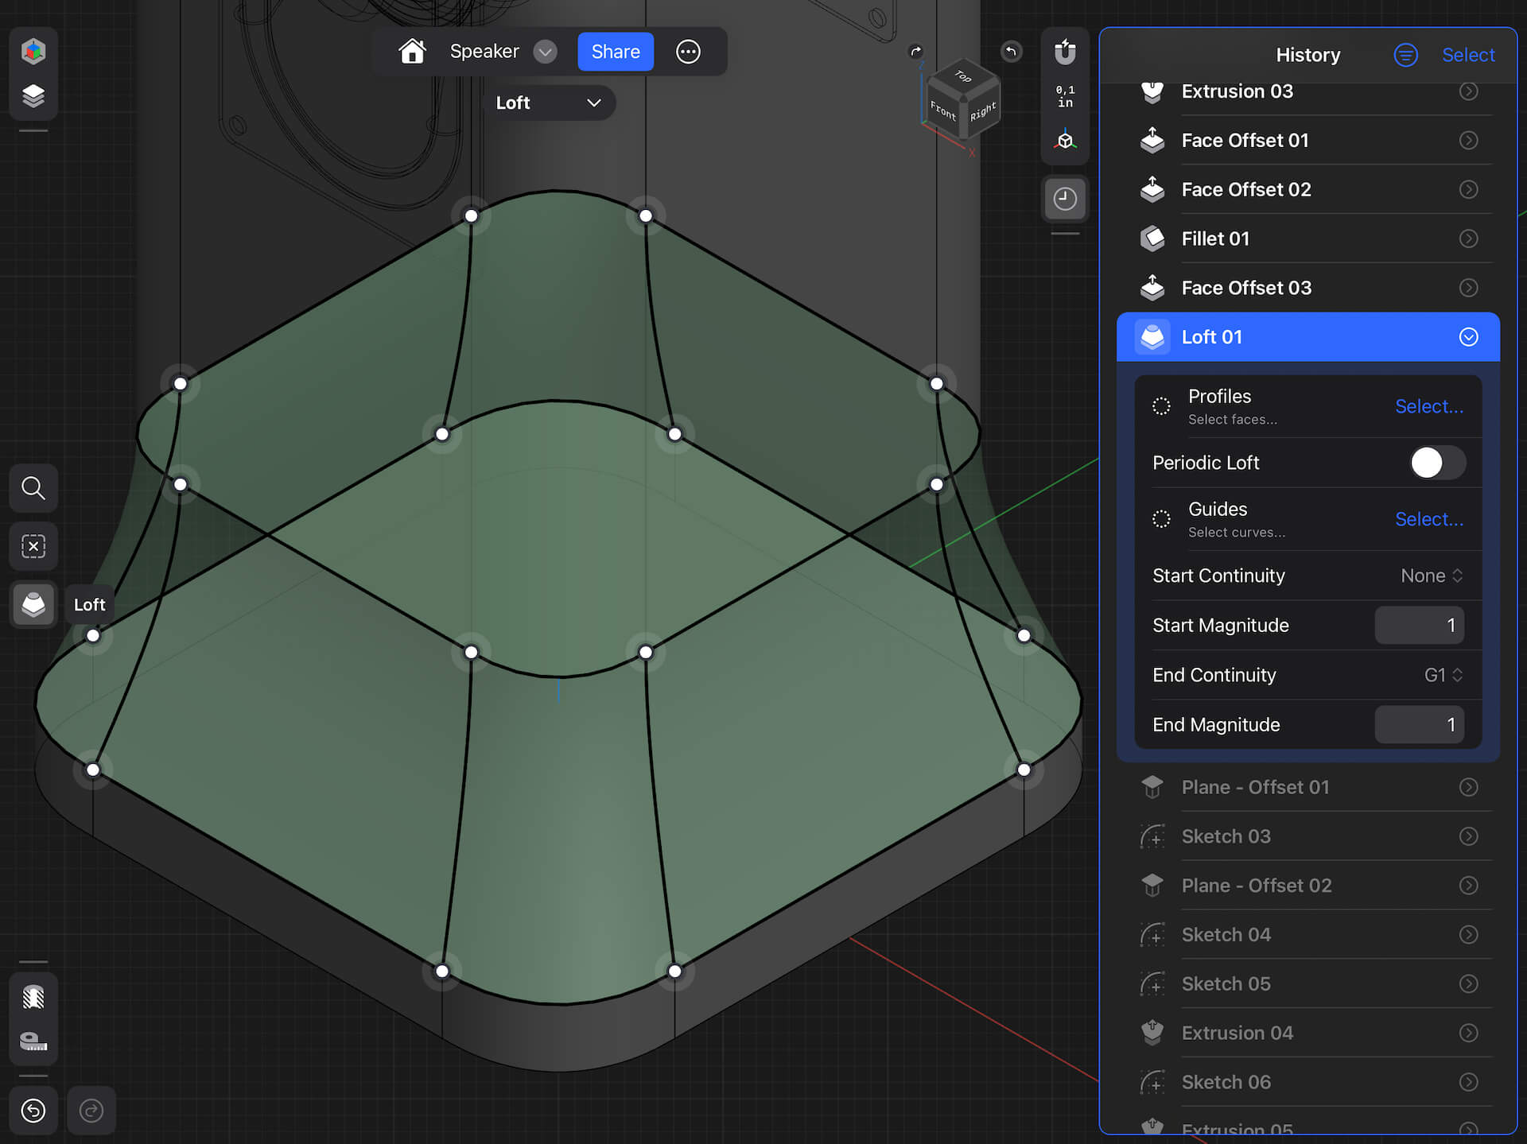
Task: Toggle the snapping magnet icon
Action: tap(1065, 52)
